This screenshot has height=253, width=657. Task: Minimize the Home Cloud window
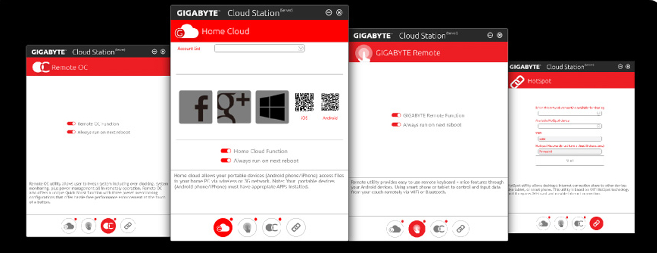[x=329, y=13]
